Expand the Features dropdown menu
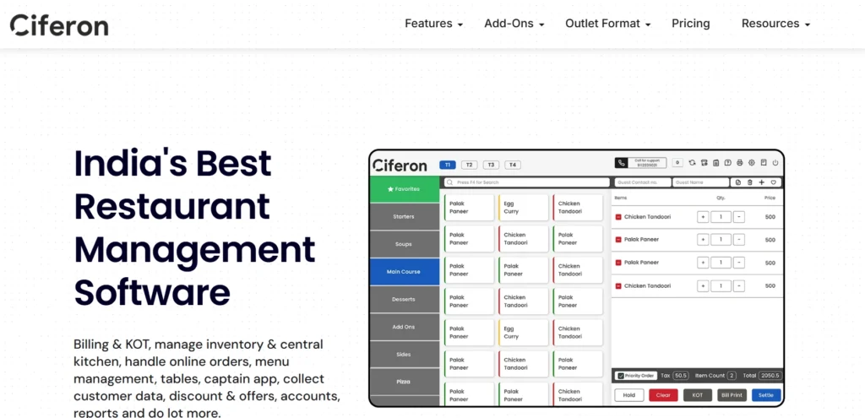 (x=433, y=24)
